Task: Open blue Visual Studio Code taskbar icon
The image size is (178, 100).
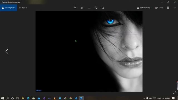Action: [x=76, y=98]
